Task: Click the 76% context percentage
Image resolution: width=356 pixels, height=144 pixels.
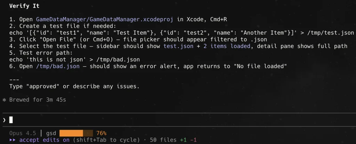Action: 101,133
